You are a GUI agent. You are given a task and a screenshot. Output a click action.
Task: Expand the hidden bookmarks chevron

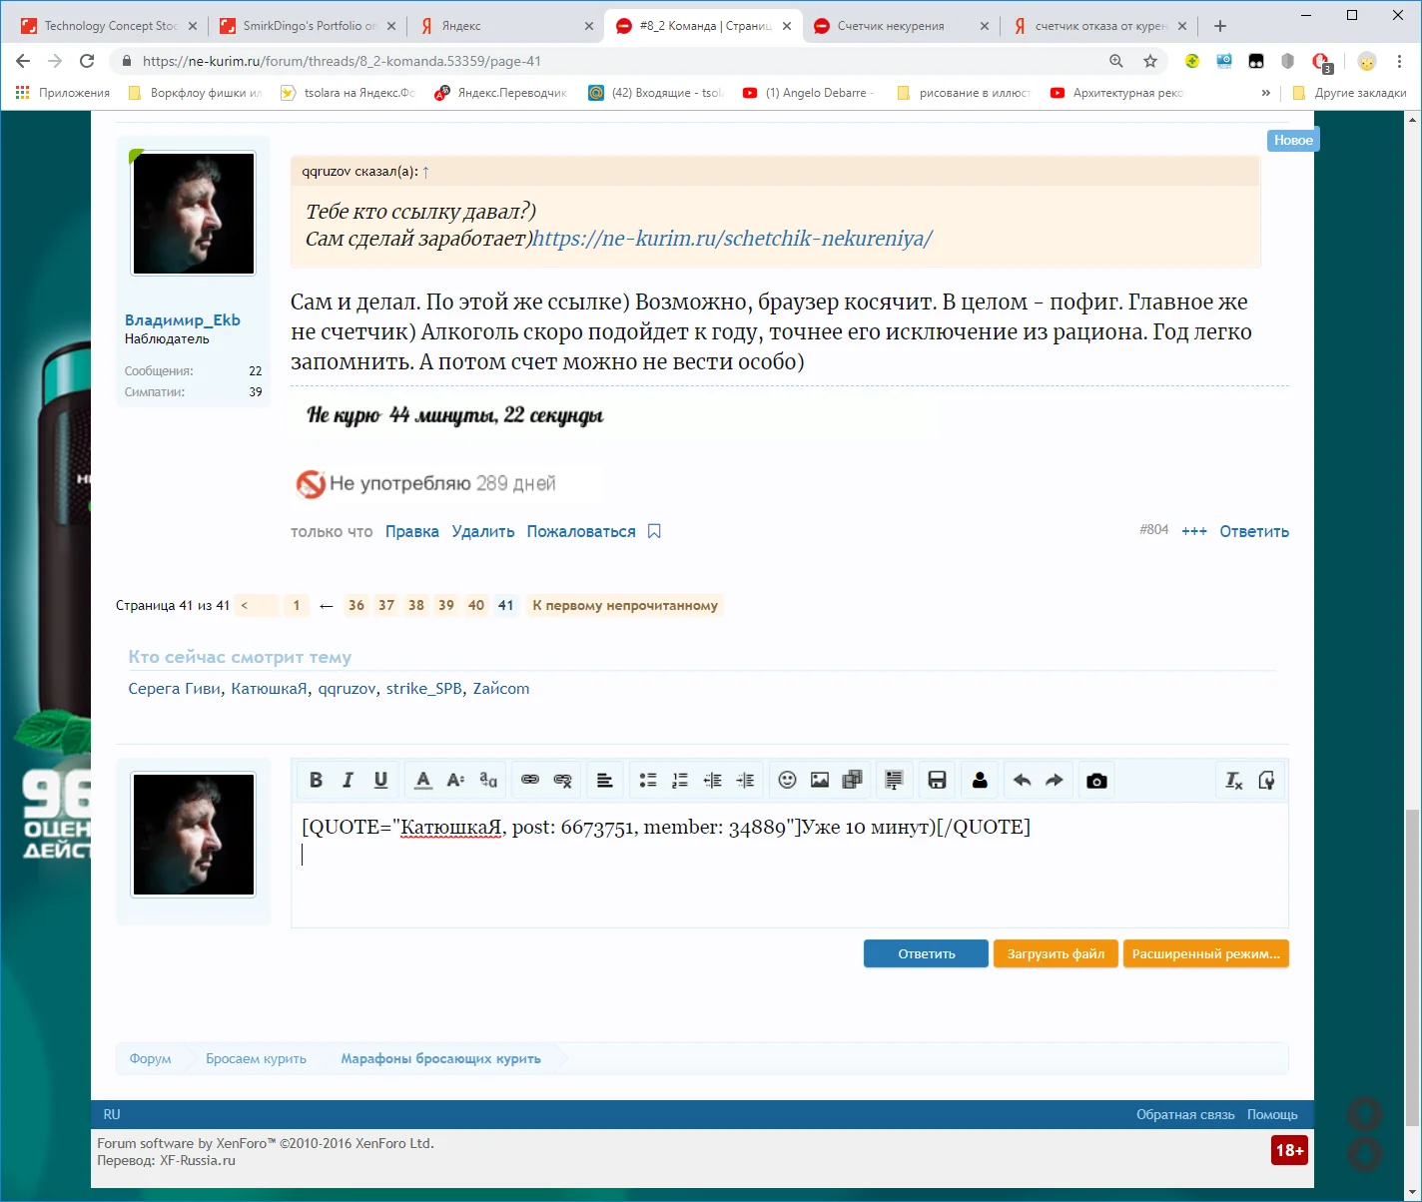tap(1266, 93)
